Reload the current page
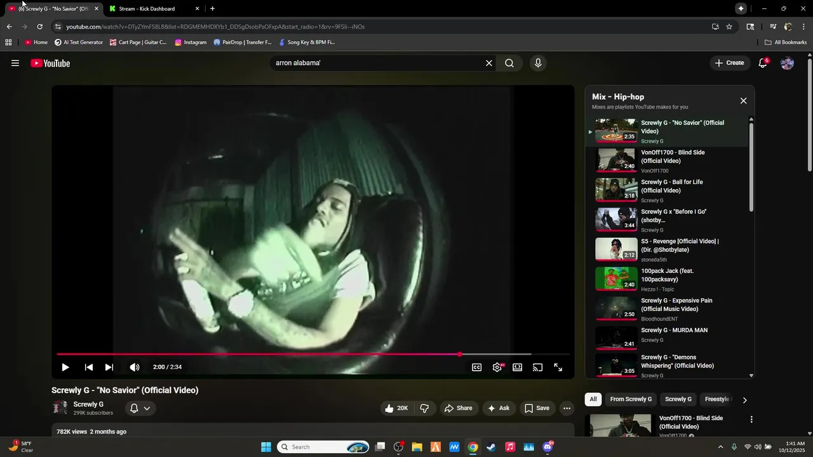 [x=39, y=27]
